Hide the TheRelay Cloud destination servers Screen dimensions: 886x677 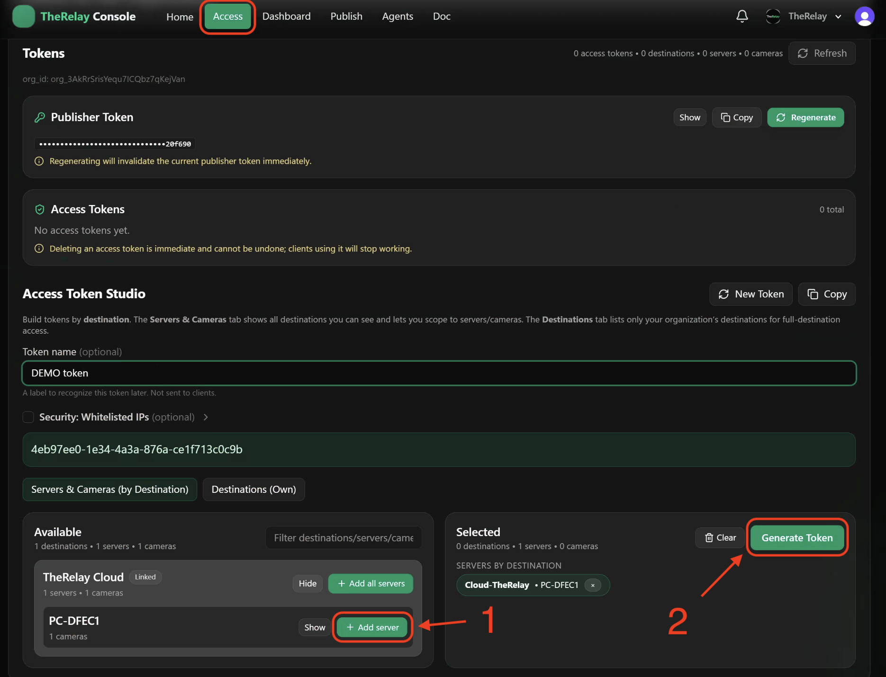[307, 584]
